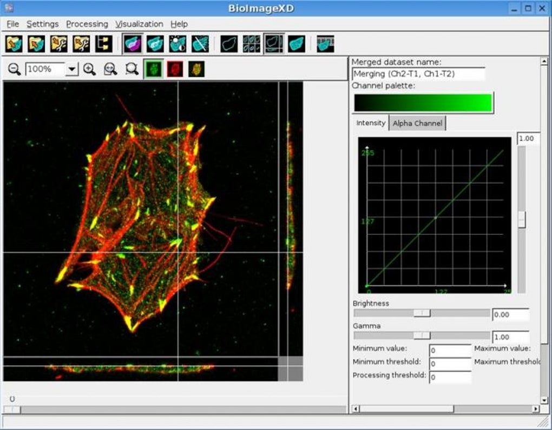Click the 3D rendering view icon
The width and height of the screenshot is (552, 430).
click(x=295, y=43)
